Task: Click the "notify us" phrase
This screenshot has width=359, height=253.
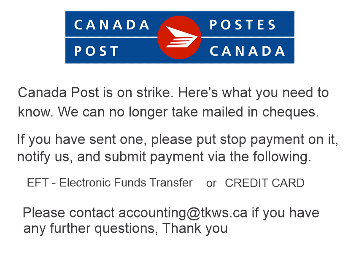Action: (44, 157)
